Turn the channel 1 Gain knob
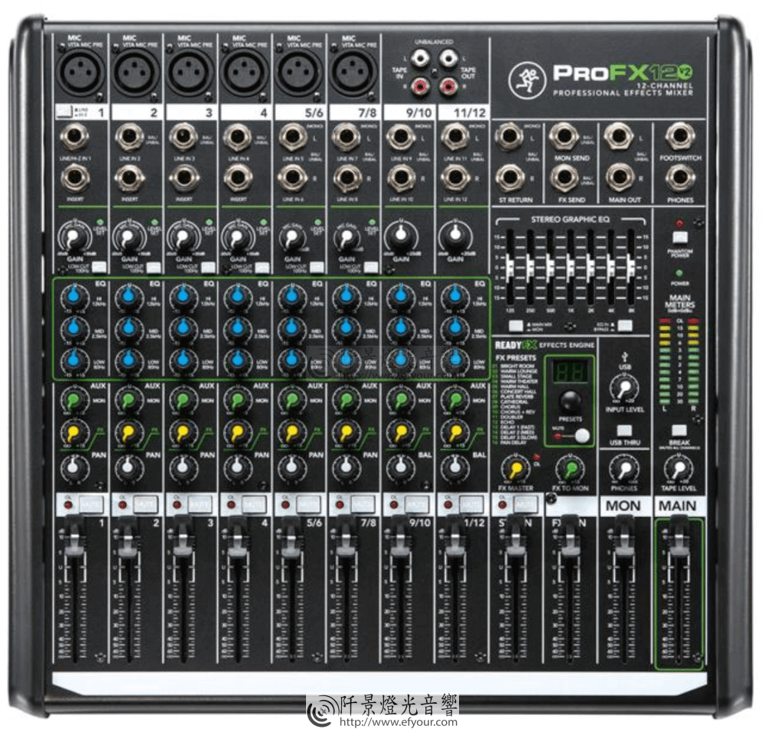The height and width of the screenshot is (729, 765). (75, 238)
